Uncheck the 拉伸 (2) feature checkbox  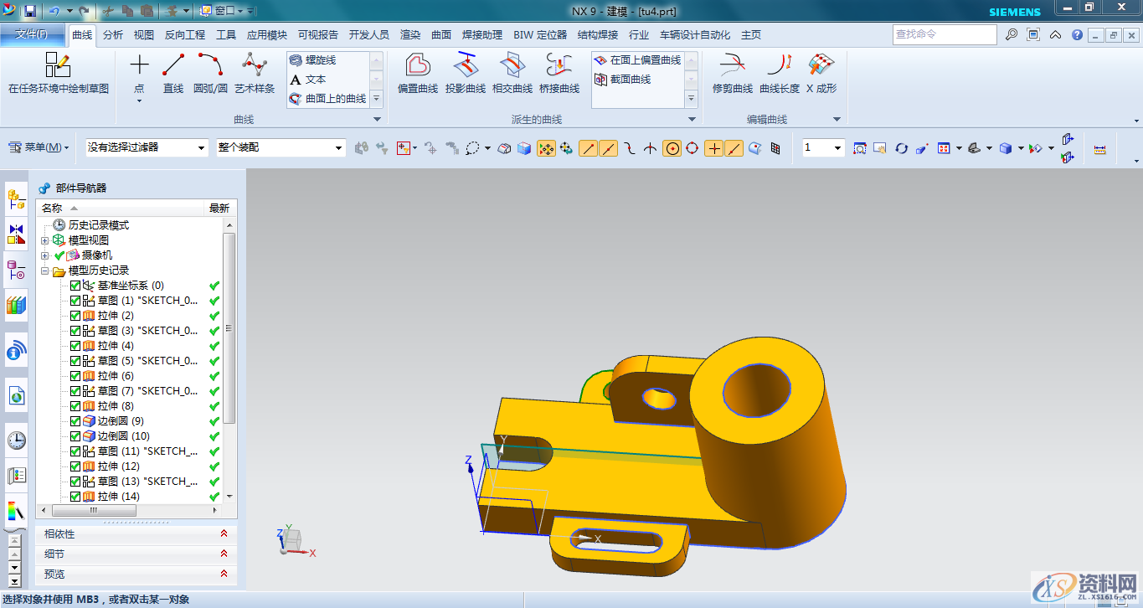point(75,316)
